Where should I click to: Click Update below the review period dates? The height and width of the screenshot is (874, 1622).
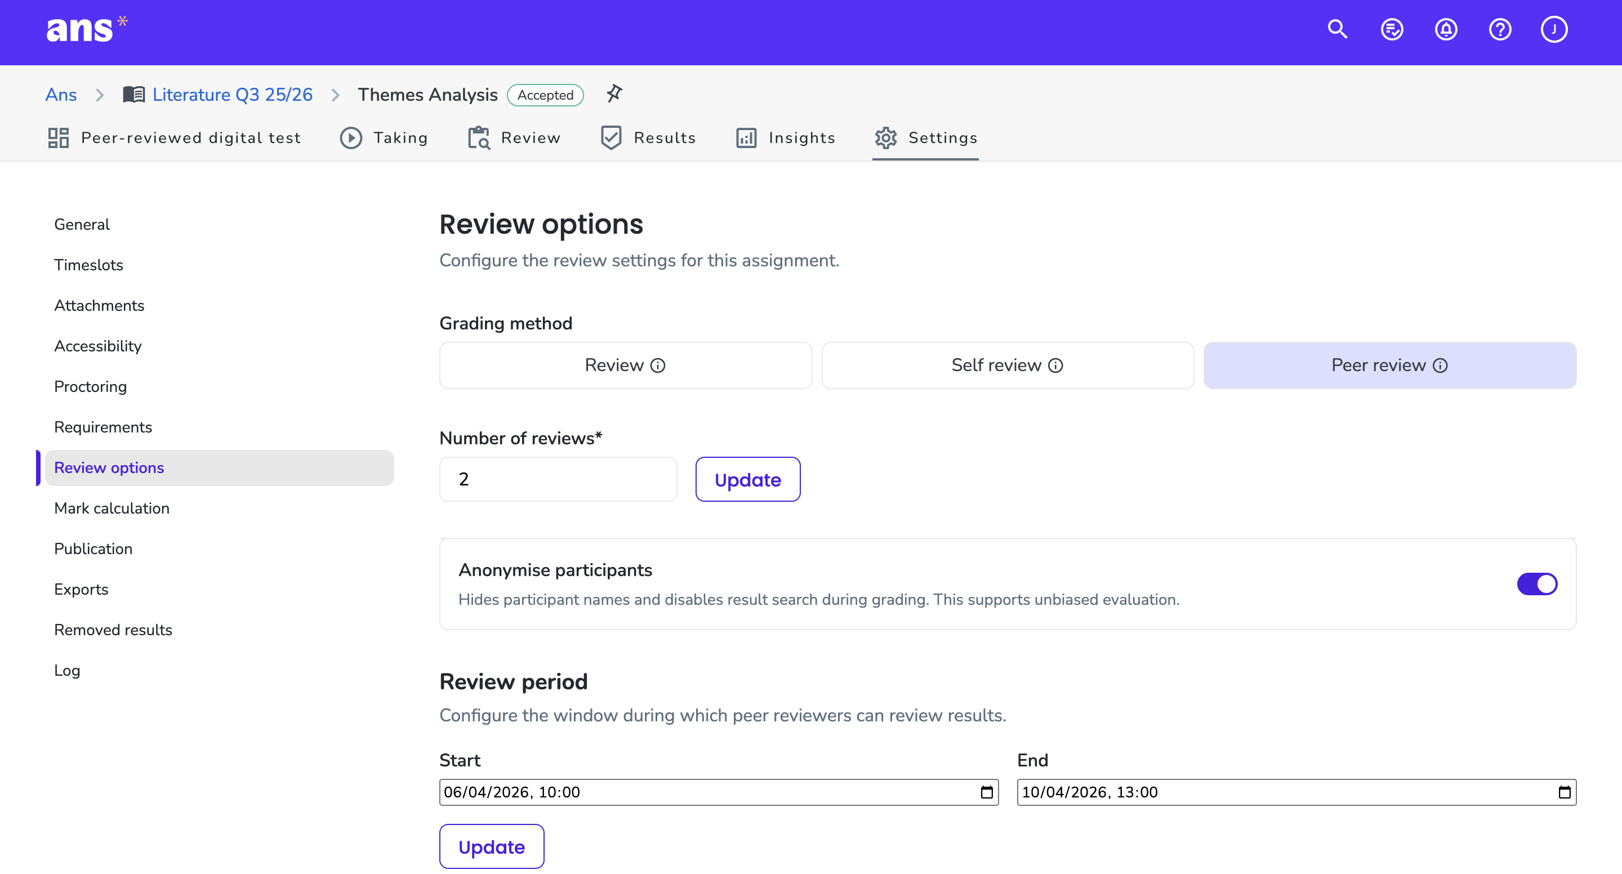[x=491, y=847]
